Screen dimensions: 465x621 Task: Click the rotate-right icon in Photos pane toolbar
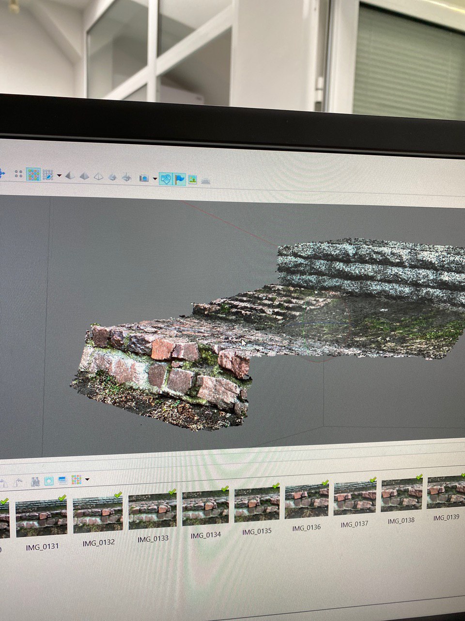pos(18,482)
